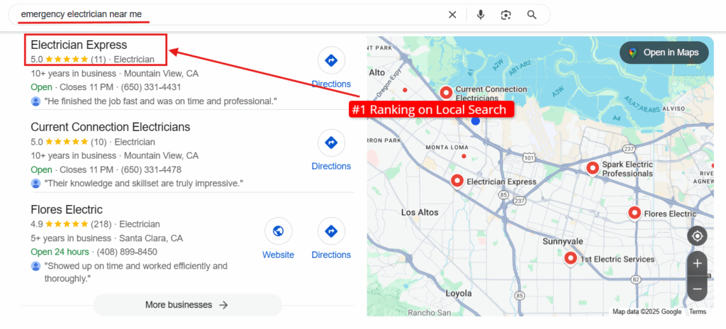Select the Flores Electric map pin

coord(635,213)
